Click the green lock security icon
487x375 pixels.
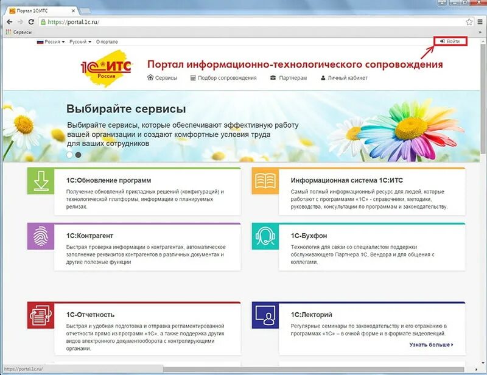(x=43, y=22)
